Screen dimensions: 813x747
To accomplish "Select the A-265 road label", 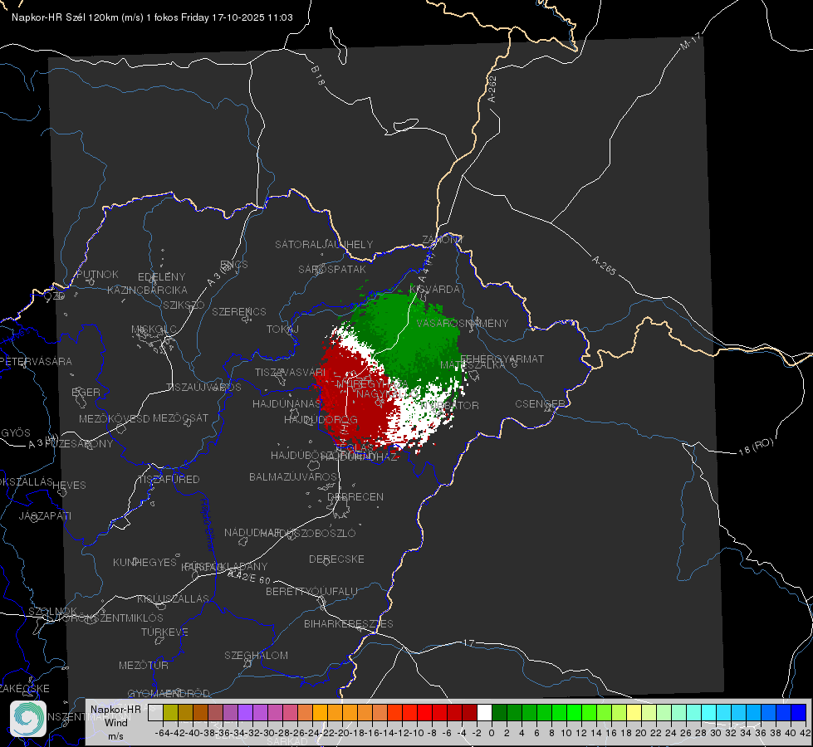I will click(x=604, y=266).
